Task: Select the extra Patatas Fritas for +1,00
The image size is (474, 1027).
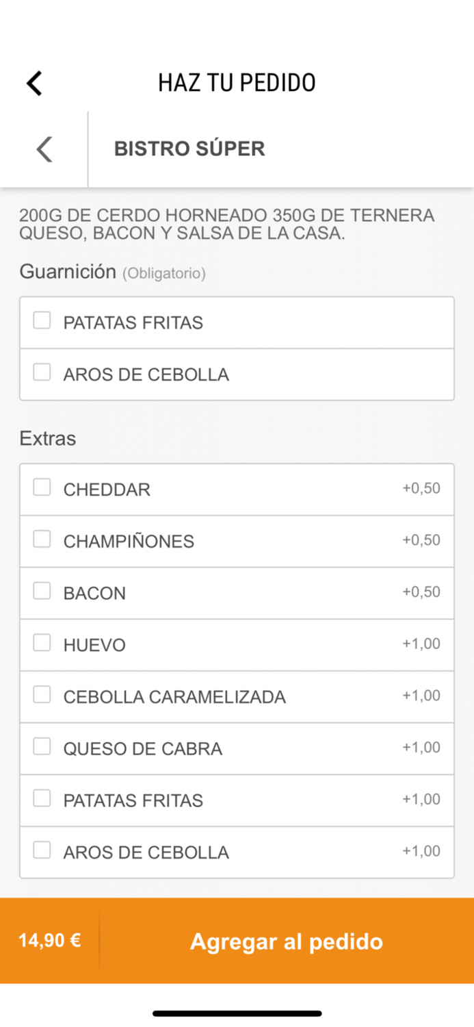Action: [x=42, y=798]
